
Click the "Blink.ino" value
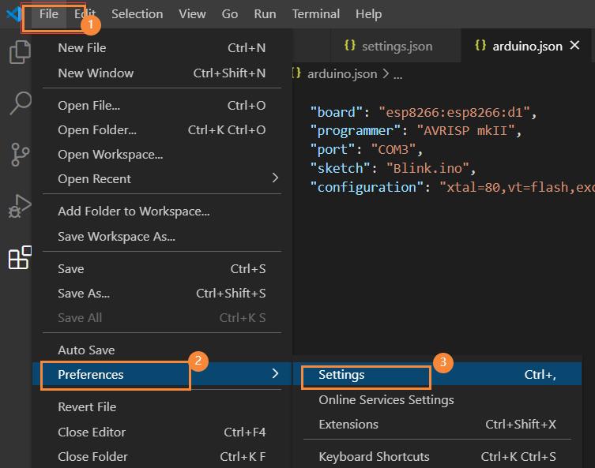coord(427,168)
